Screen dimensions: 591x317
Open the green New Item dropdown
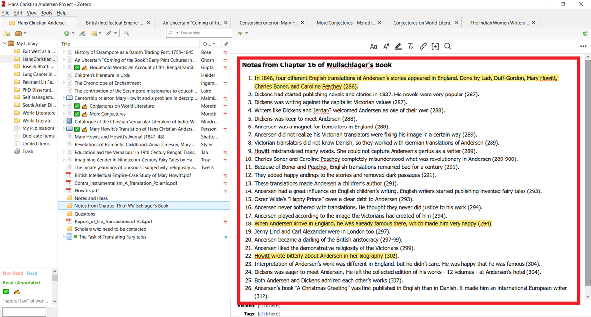[x=69, y=33]
